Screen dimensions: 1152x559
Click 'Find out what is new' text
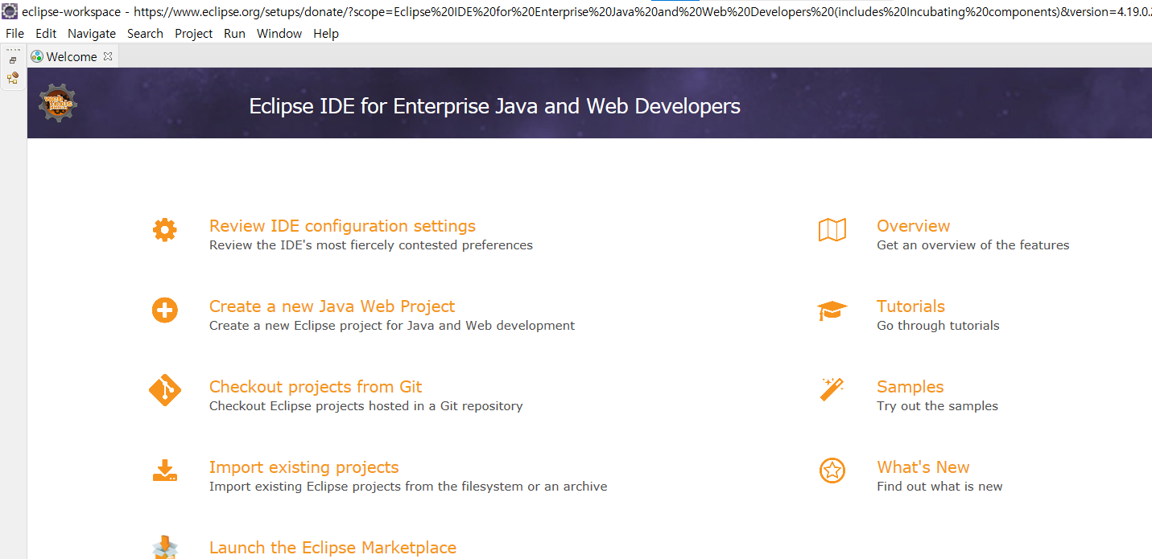tap(939, 487)
